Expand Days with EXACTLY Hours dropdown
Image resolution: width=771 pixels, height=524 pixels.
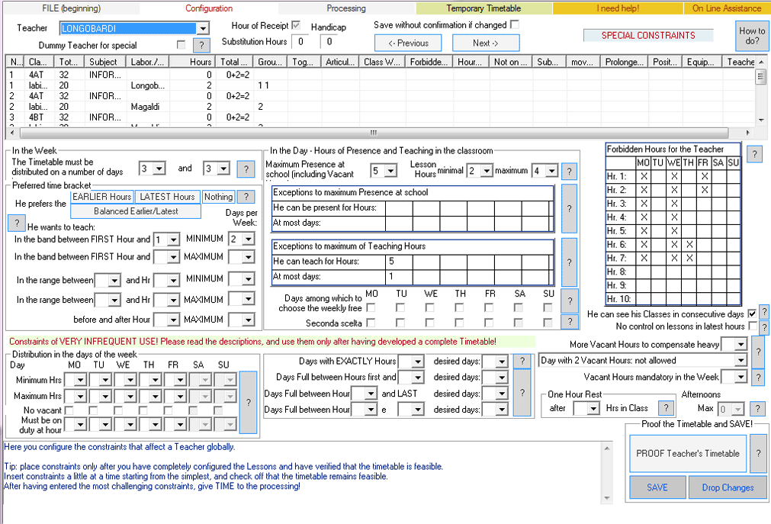coord(417,362)
